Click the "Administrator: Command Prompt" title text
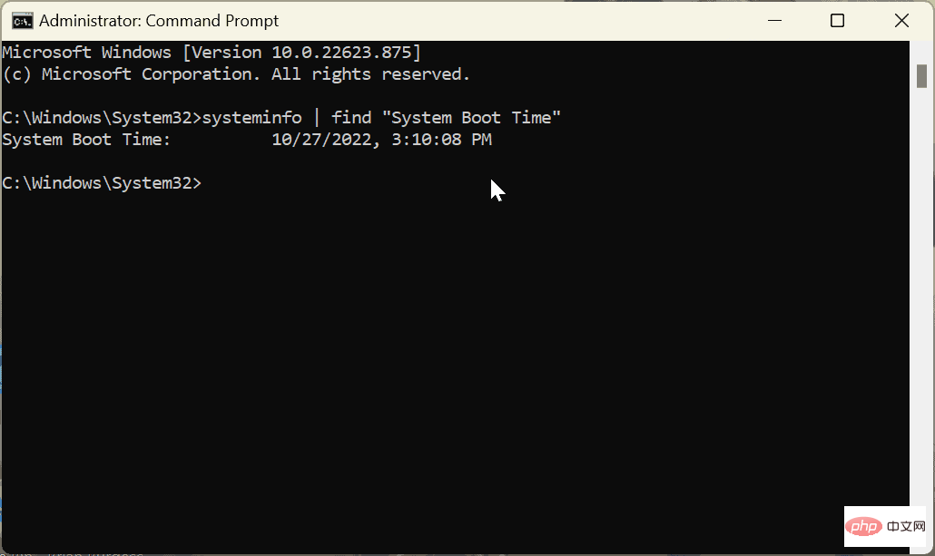 pyautogui.click(x=159, y=21)
